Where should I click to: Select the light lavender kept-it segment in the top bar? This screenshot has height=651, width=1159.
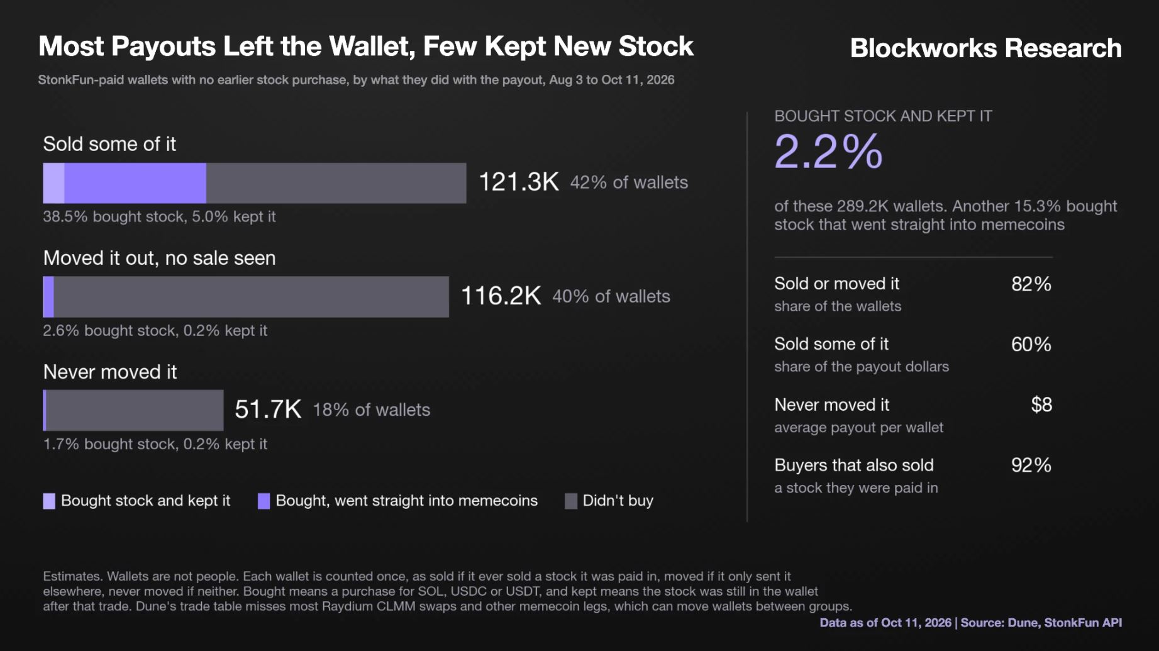coord(53,183)
